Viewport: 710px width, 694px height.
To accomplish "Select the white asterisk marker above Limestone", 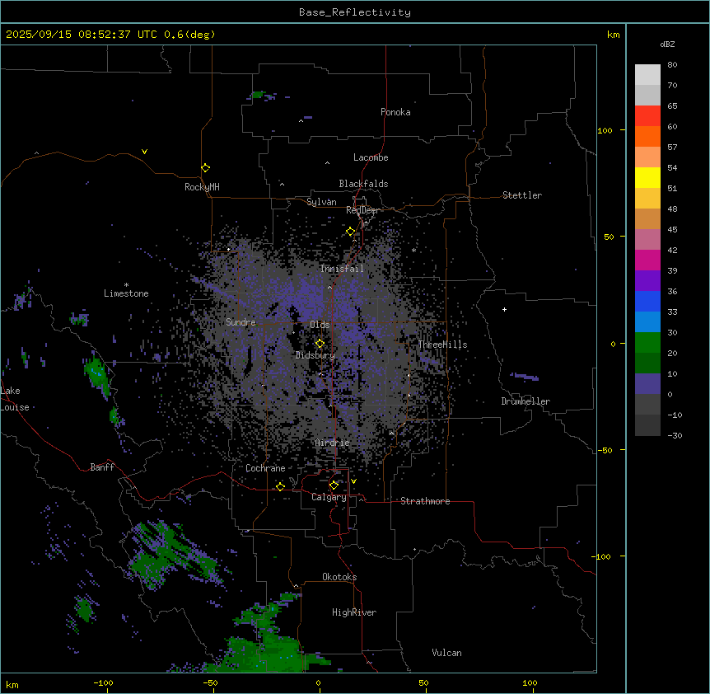I will 126,285.
